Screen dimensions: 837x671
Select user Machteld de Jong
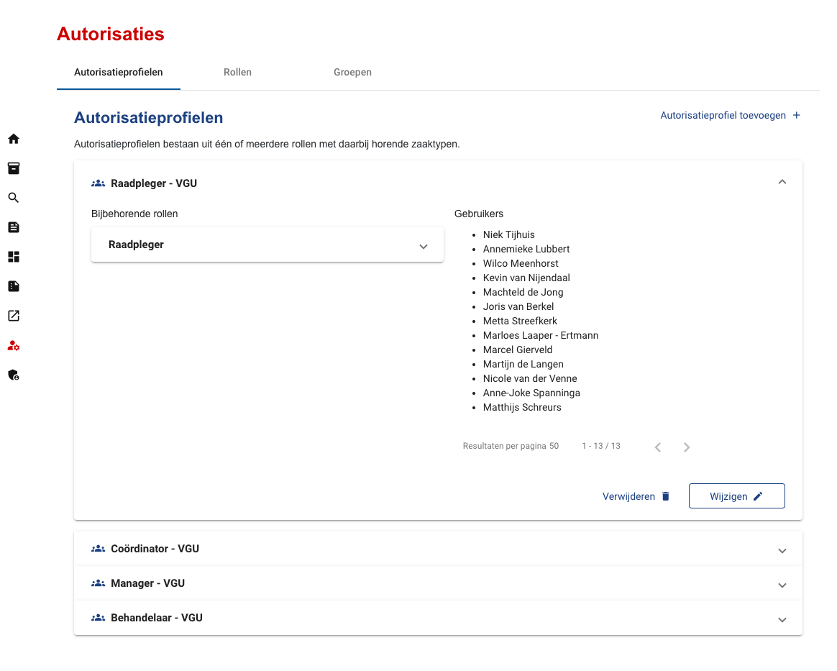(523, 293)
